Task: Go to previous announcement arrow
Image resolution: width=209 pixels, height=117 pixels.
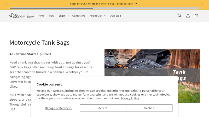Action: pos(7,5)
